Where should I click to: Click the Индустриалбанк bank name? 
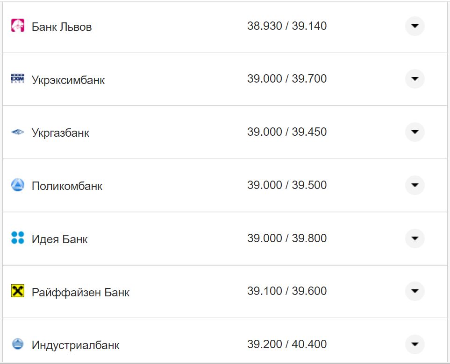pyautogui.click(x=75, y=345)
